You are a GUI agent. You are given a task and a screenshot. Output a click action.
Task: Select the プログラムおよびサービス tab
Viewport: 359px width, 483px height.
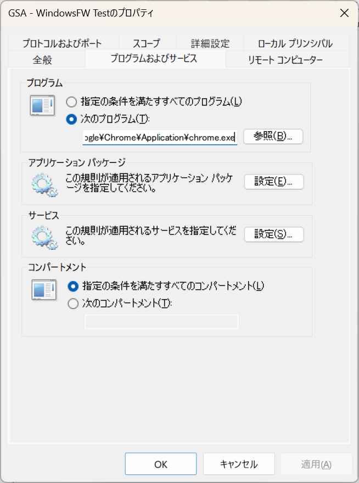tap(155, 59)
